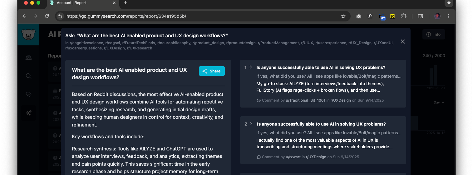Click the 240 / 2000 usage counter

click(x=434, y=56)
